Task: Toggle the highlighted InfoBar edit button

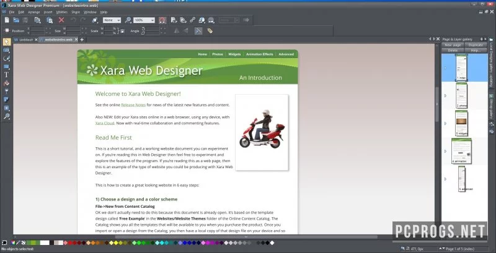Action: pos(198,31)
